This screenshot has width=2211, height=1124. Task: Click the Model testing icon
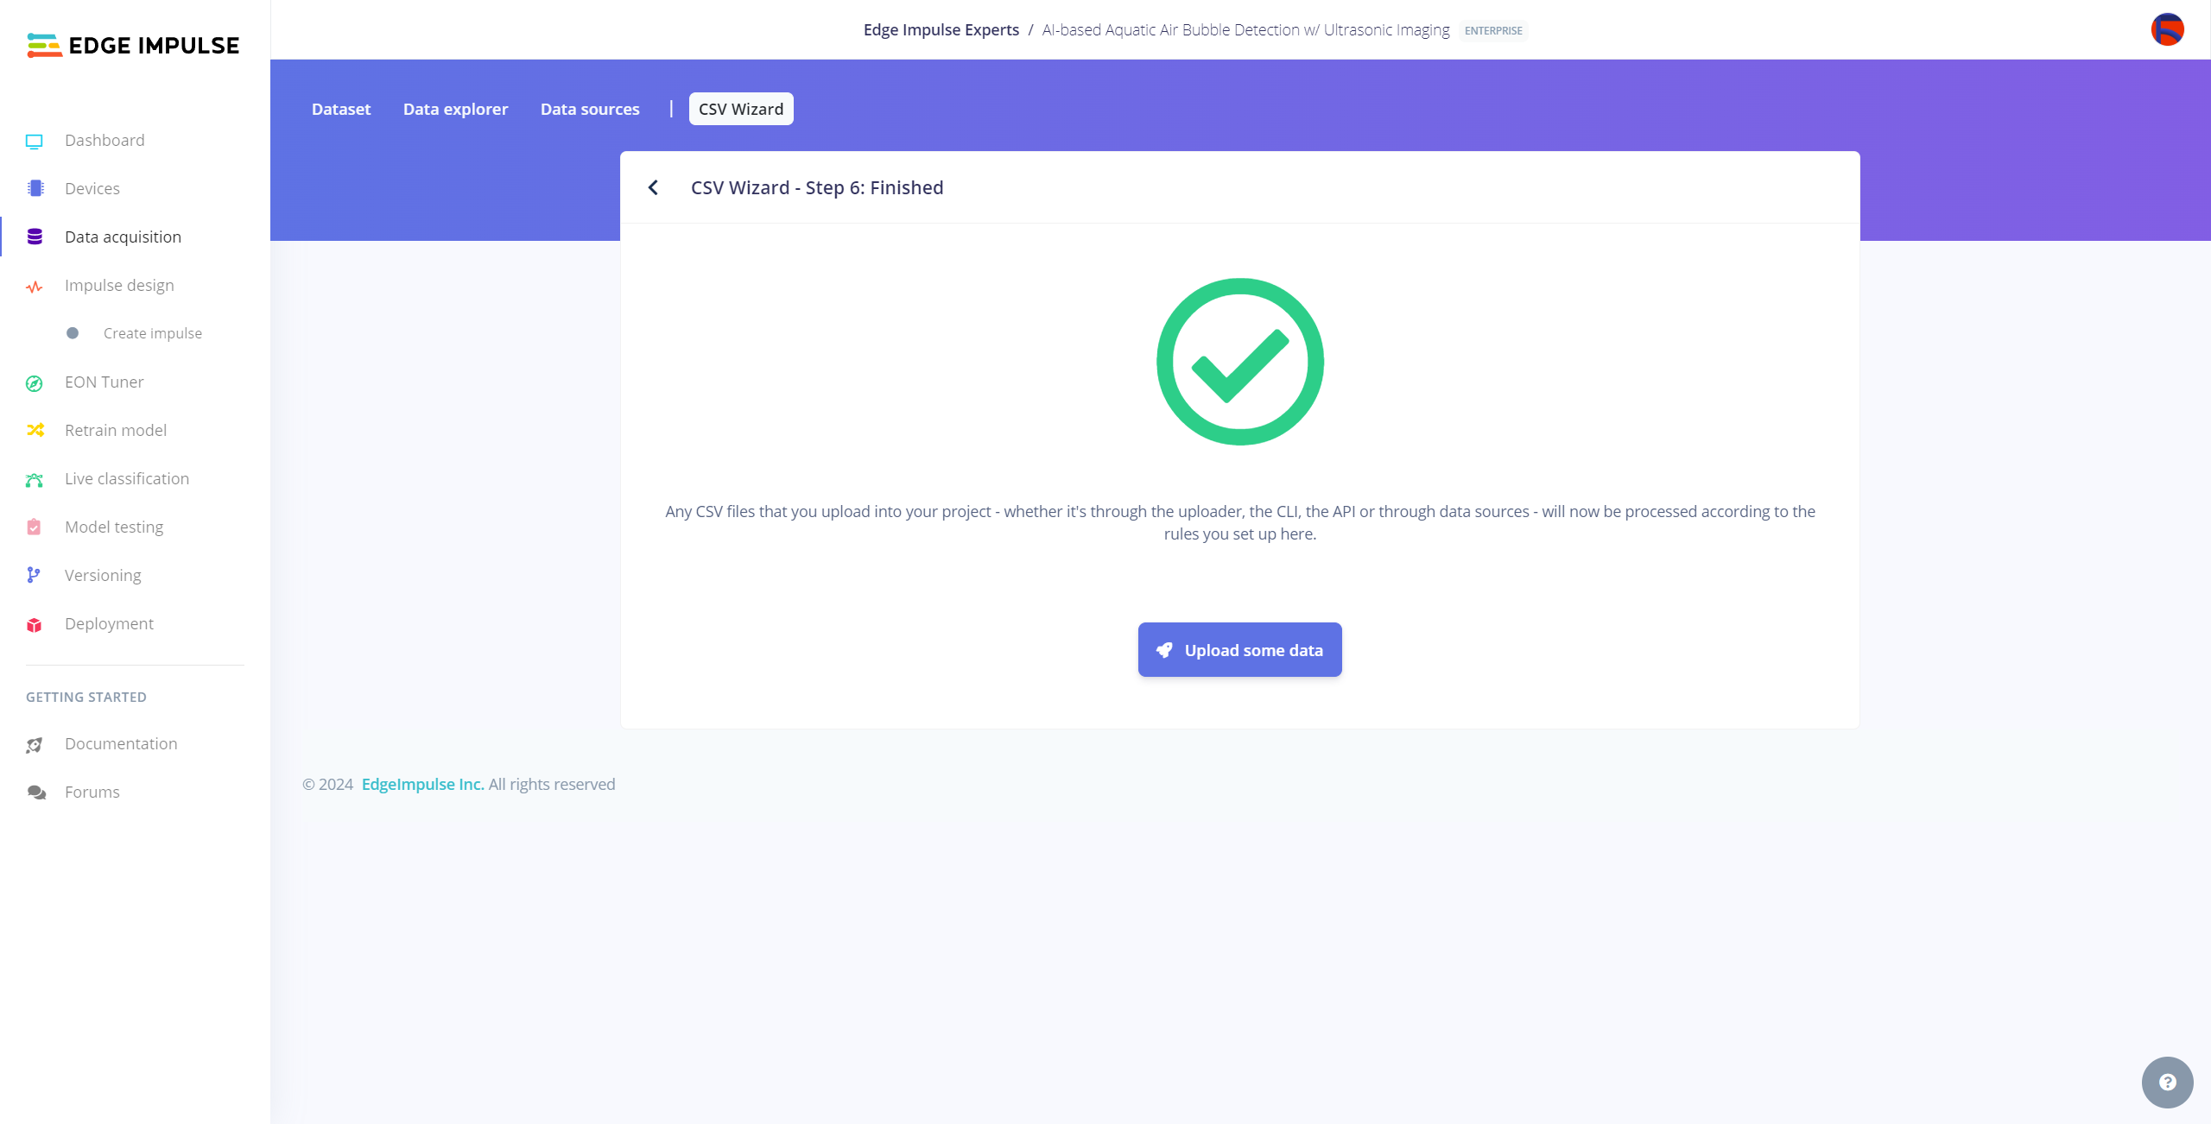click(35, 527)
